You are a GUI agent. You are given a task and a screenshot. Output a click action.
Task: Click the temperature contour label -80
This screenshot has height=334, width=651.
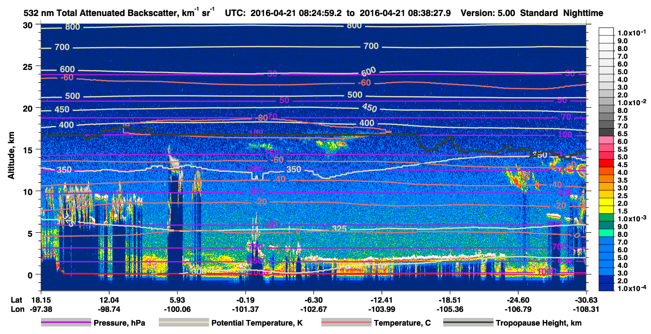click(261, 118)
